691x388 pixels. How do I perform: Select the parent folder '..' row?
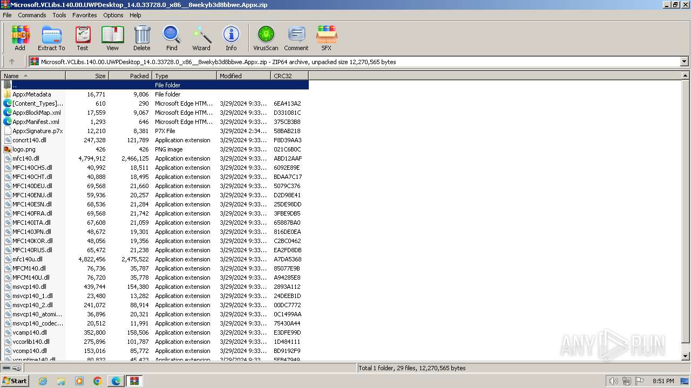click(x=155, y=85)
